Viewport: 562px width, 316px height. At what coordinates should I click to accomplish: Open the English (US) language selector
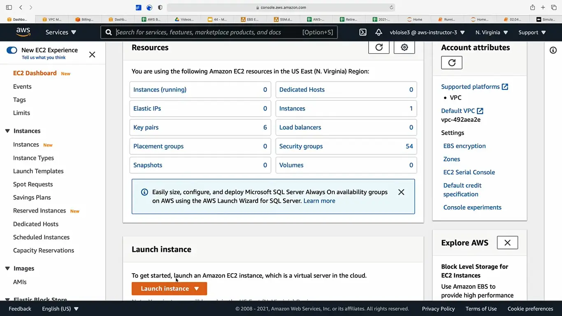tap(60, 309)
